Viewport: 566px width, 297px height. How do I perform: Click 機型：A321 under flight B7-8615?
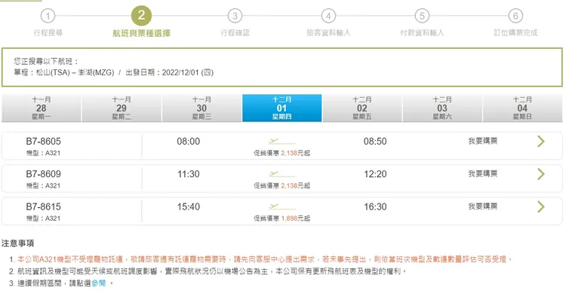pos(43,219)
